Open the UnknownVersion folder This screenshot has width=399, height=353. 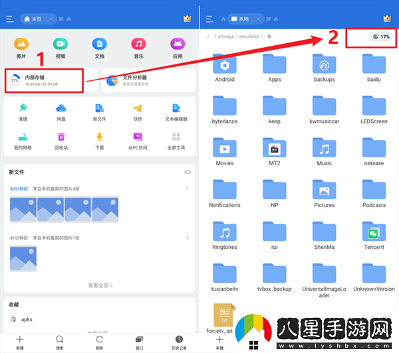click(374, 277)
